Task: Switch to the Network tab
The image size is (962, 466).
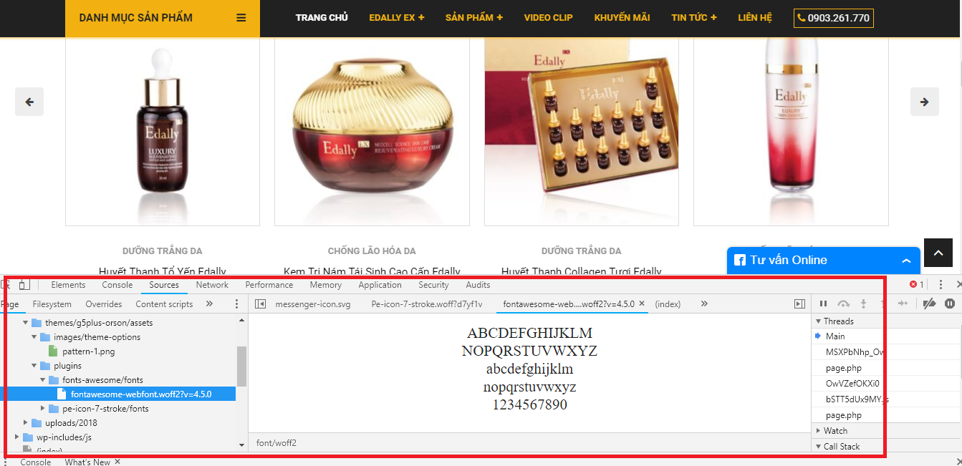Action: 212,285
